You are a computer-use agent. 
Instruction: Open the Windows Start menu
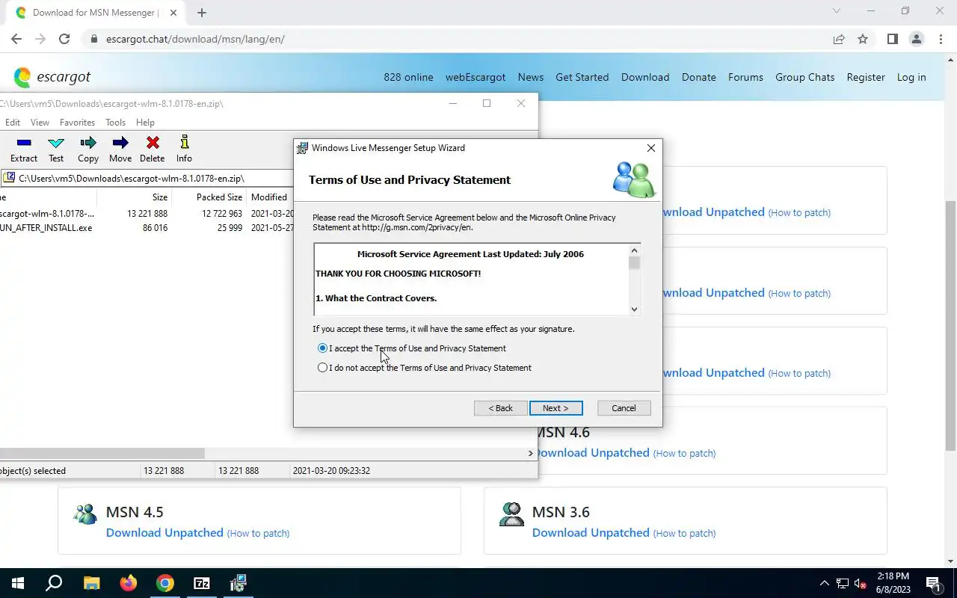click(x=18, y=583)
